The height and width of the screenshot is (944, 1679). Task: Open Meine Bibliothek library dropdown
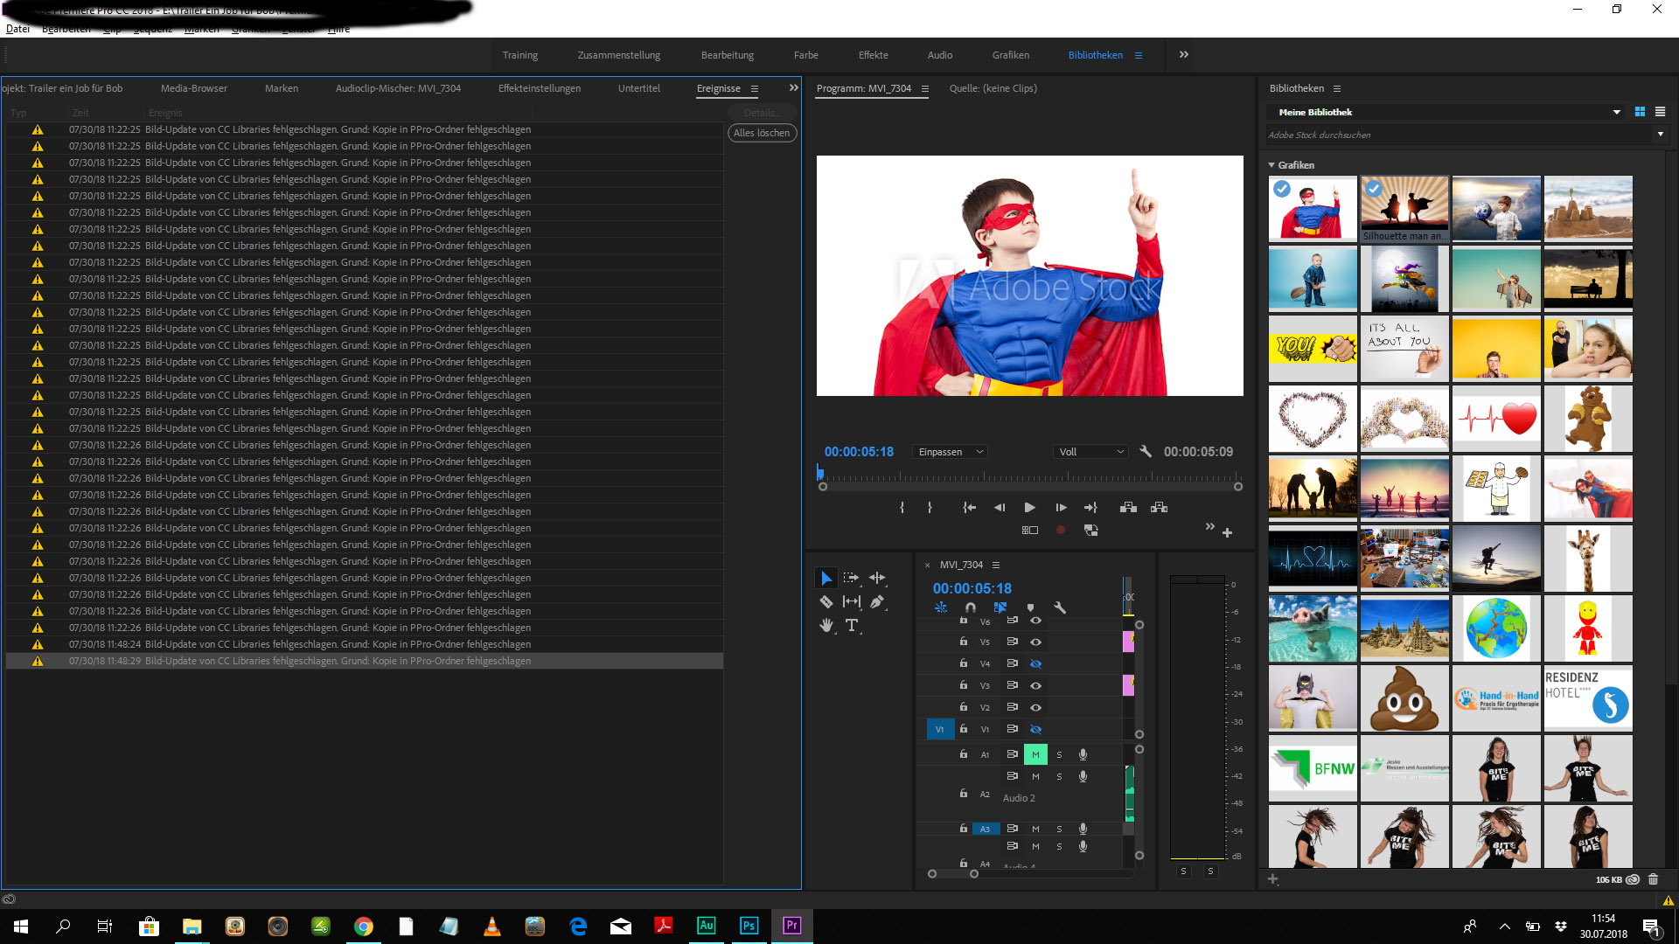pos(1616,112)
